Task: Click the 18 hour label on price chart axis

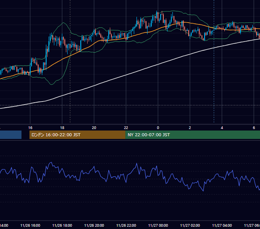Action: pos(62,128)
